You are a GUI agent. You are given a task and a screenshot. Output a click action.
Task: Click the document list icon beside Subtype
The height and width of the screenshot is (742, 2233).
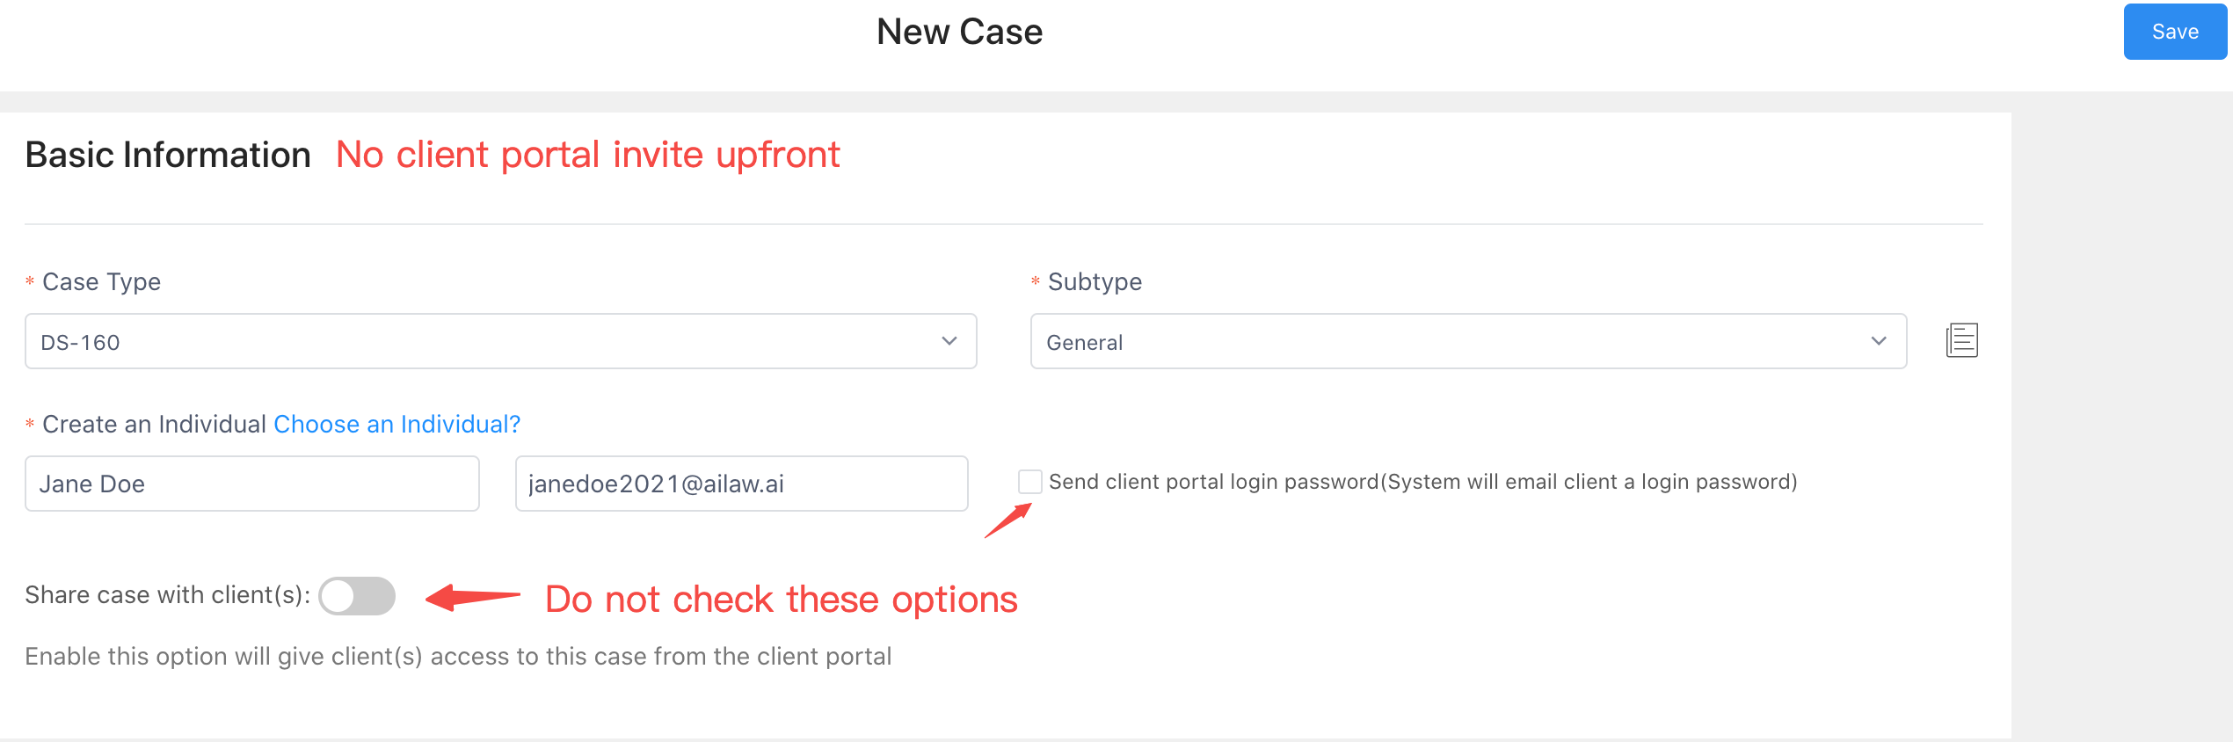point(1961,340)
